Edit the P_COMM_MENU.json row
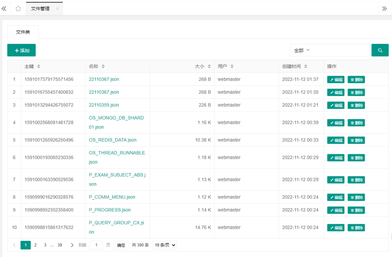 pos(336,198)
